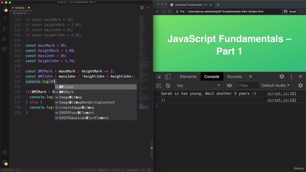The width and height of the screenshot is (306, 172).
Task: Reload the page in the browser
Action: [169, 11]
